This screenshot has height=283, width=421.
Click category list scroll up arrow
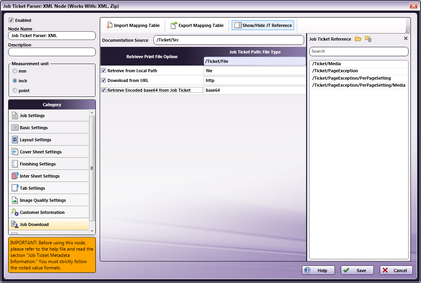click(x=92, y=112)
